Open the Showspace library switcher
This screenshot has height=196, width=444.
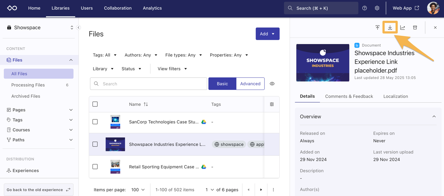coord(40,28)
